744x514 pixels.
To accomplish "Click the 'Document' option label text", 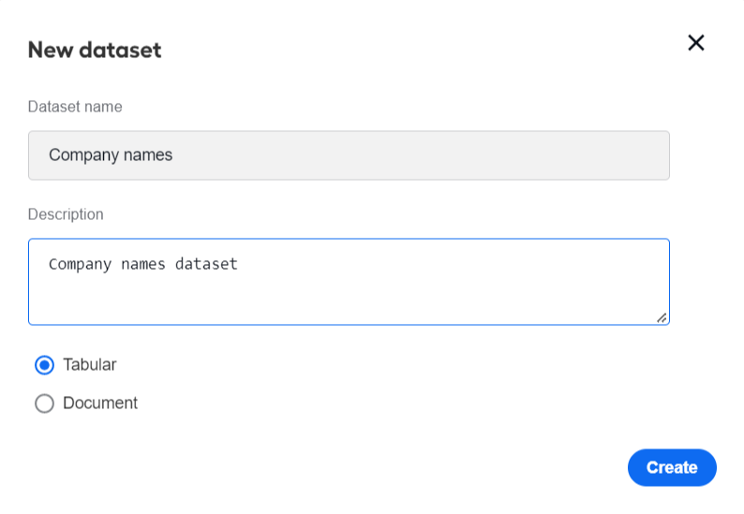I will [100, 403].
